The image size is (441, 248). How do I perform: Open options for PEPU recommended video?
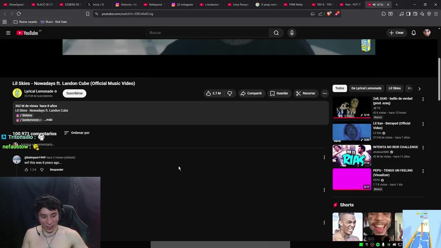[423, 171]
